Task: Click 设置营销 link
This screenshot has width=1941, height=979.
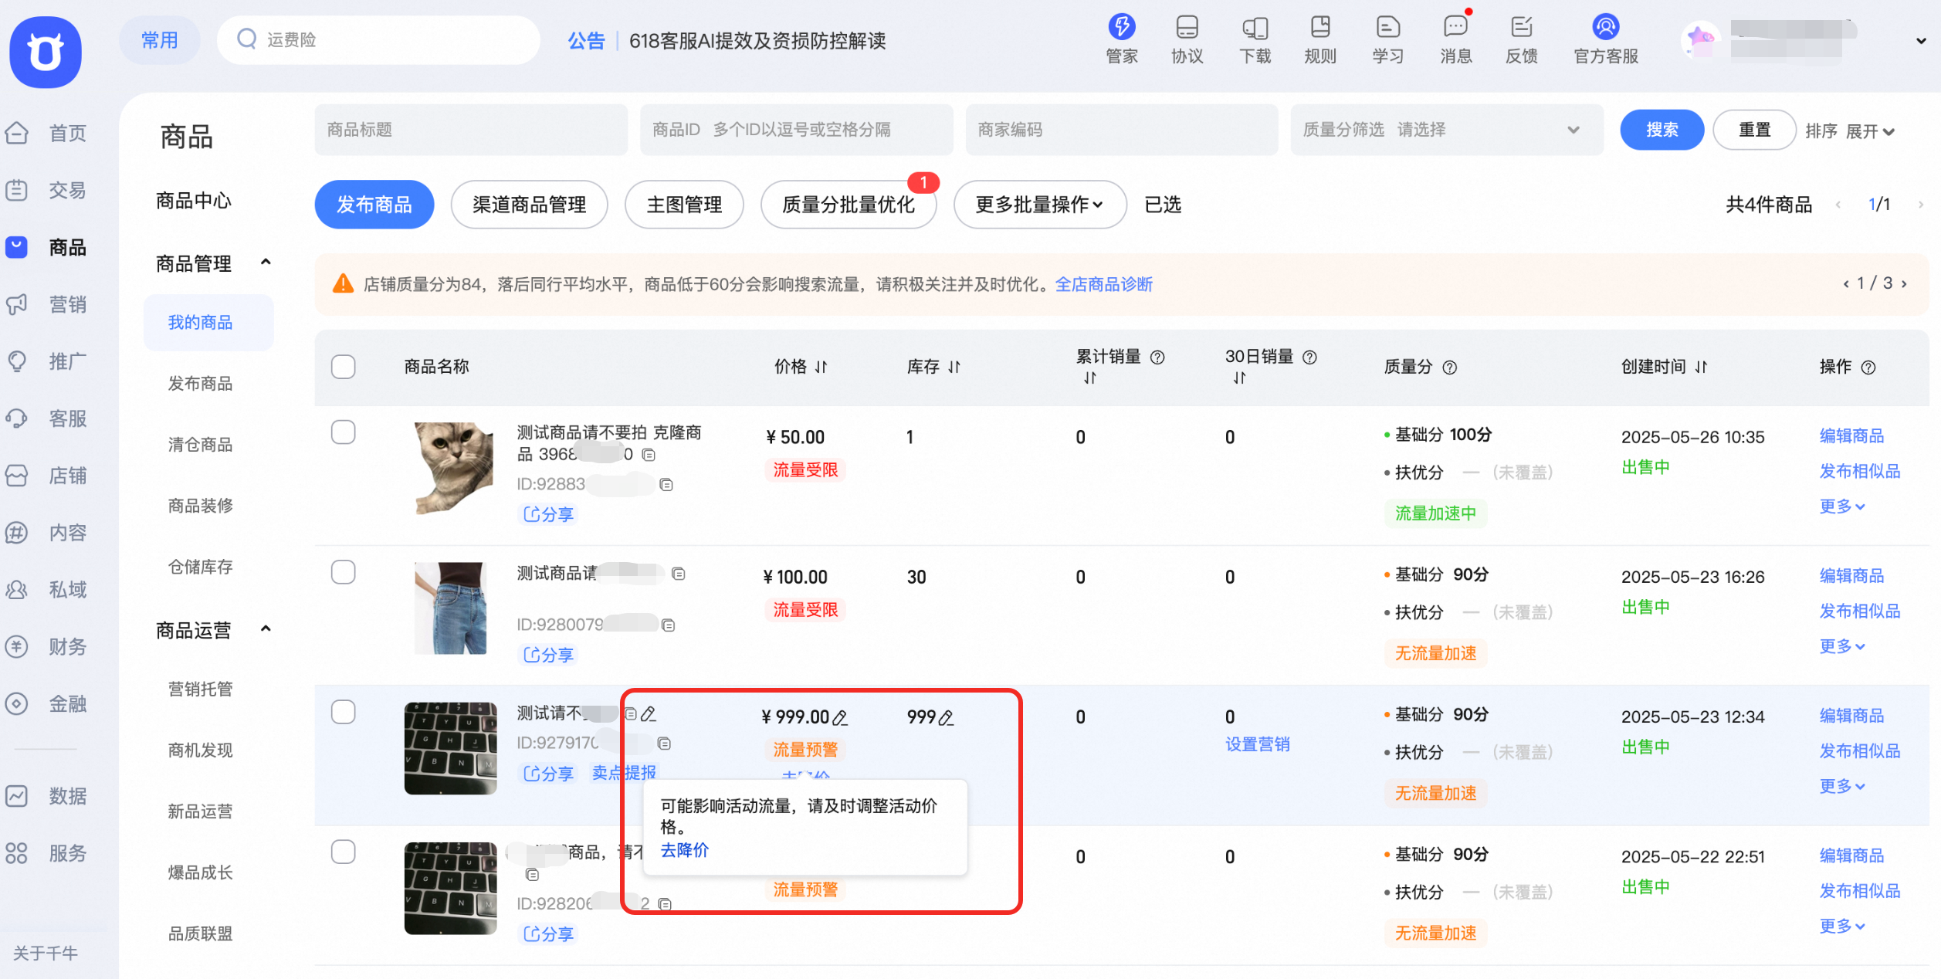Action: 1258,744
